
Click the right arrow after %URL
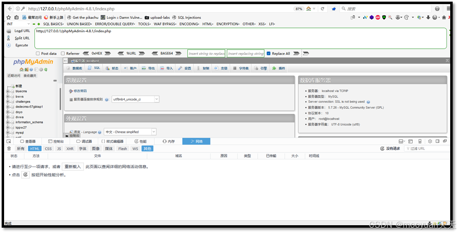pos(142,54)
